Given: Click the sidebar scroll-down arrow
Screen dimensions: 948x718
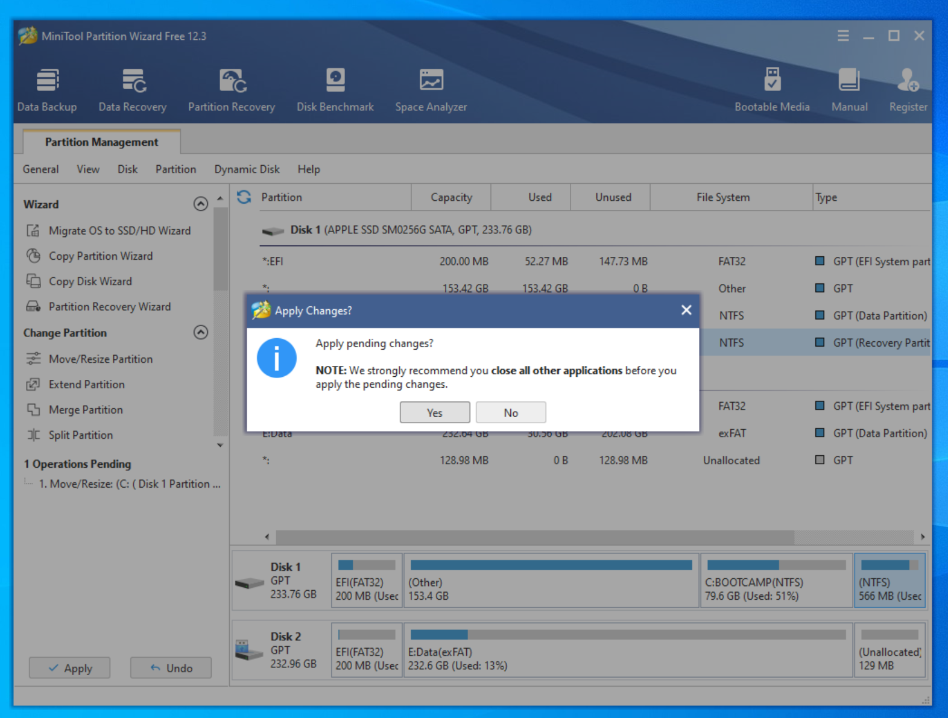Looking at the screenshot, I should click(220, 446).
